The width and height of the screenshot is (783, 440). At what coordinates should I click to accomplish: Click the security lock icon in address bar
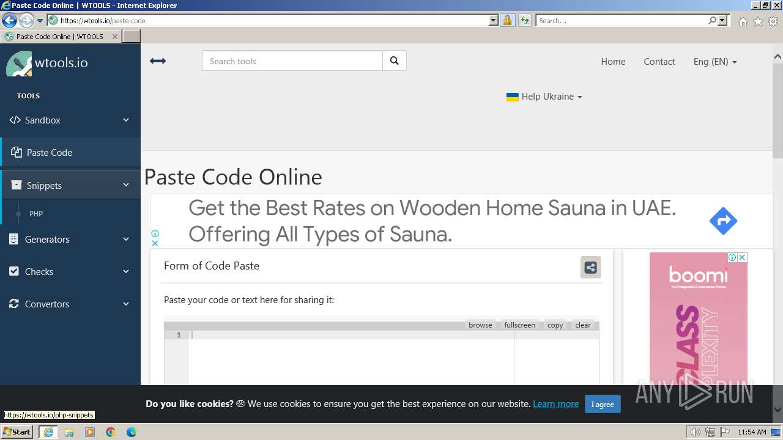tap(507, 20)
